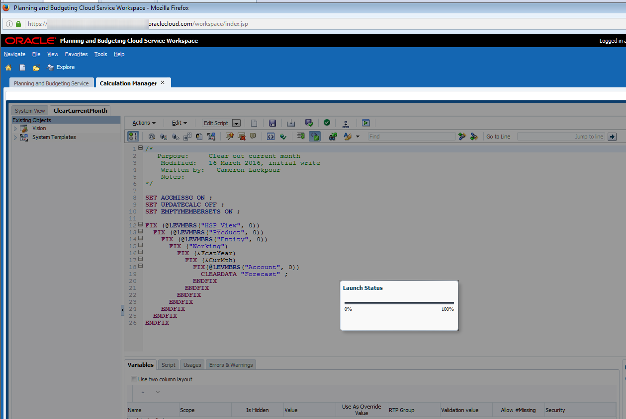The width and height of the screenshot is (626, 419).
Task: Collapse the Existing Objects side pane handle
Action: [x=122, y=310]
